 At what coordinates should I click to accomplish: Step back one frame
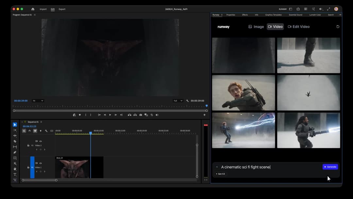[105, 115]
